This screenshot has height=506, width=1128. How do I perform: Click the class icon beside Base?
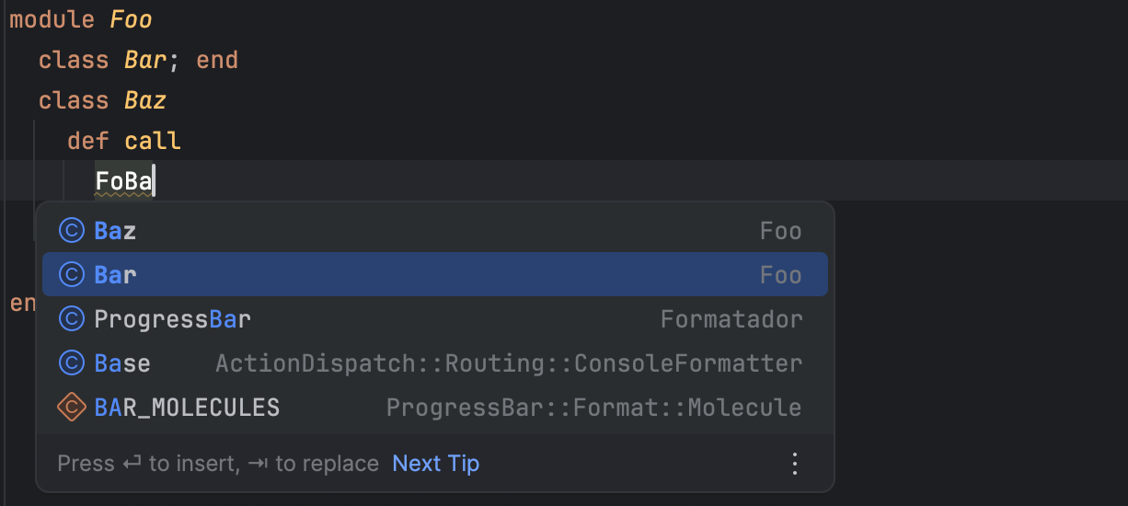pyautogui.click(x=71, y=363)
